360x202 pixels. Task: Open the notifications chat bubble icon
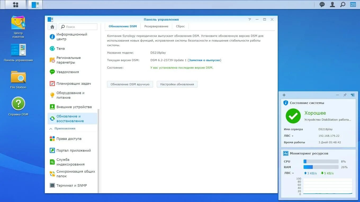coord(322,4)
